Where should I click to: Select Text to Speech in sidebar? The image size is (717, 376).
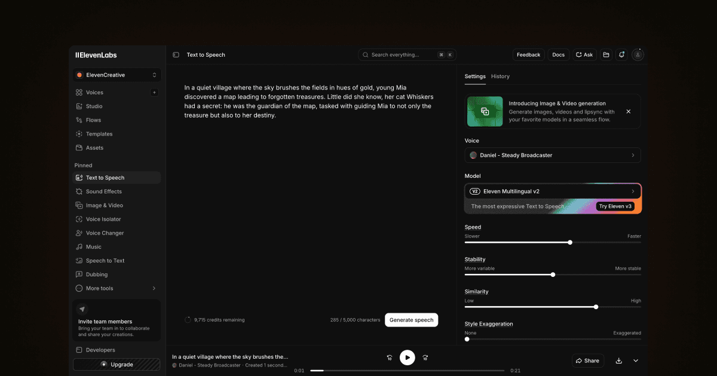pos(117,178)
